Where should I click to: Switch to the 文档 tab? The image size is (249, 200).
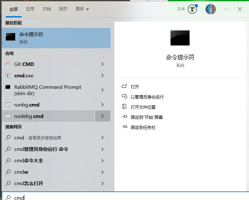(47, 9)
